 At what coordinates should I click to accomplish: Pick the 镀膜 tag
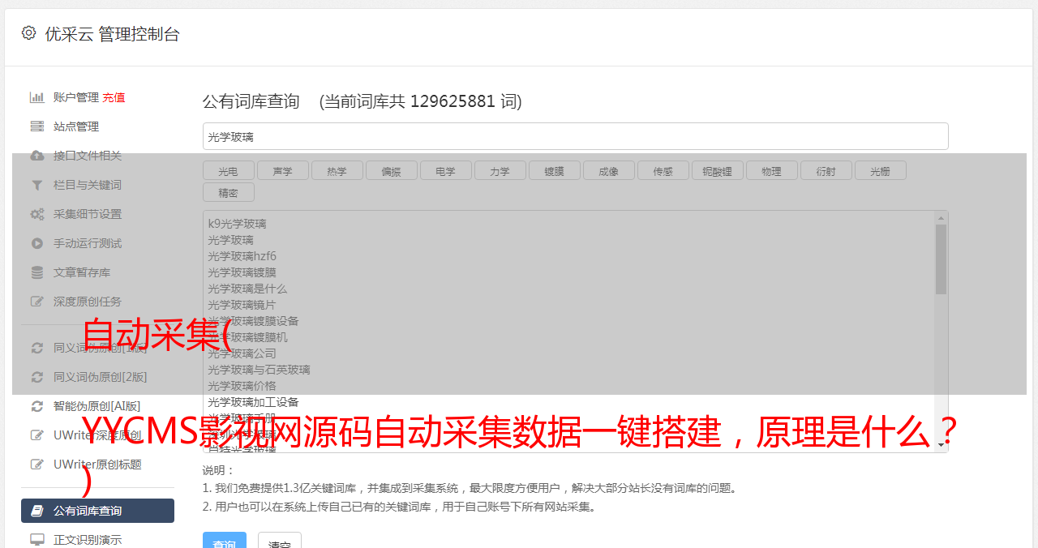[554, 170]
